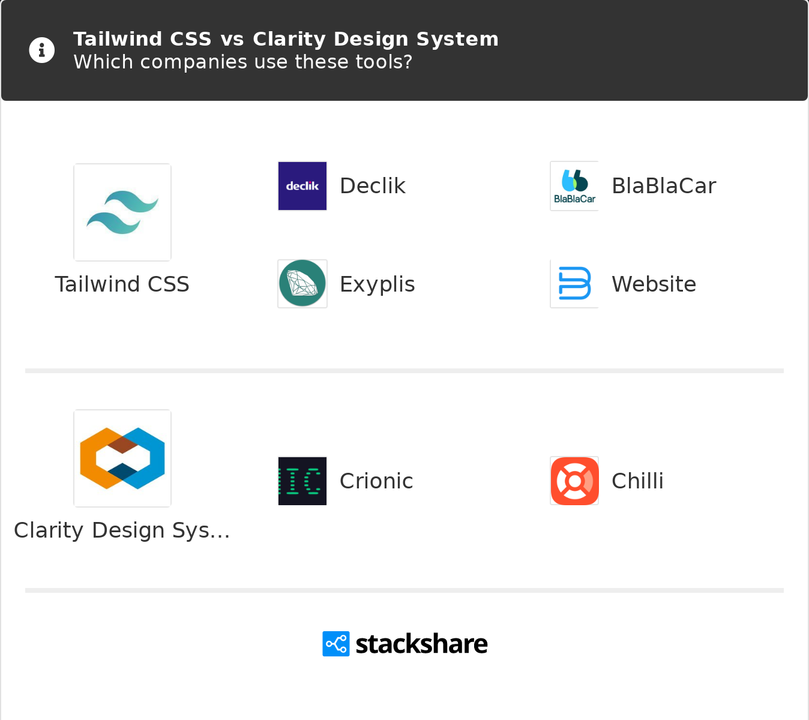This screenshot has width=809, height=720.
Task: Click the Chilli company name
Action: point(637,481)
